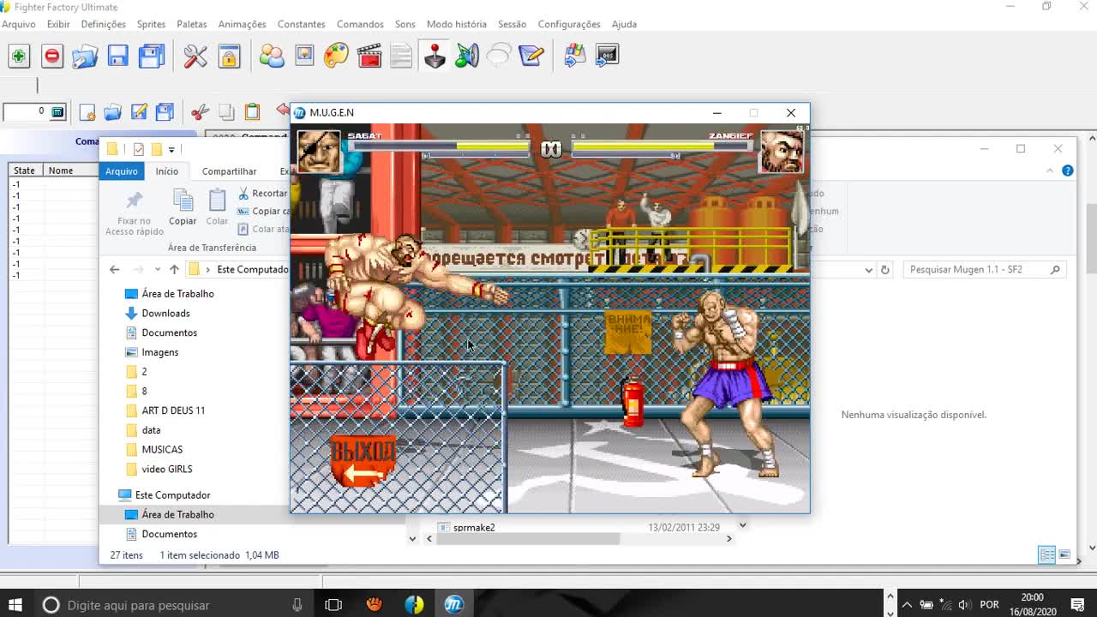Open Palettes editor with the paint palette icon

(336, 57)
